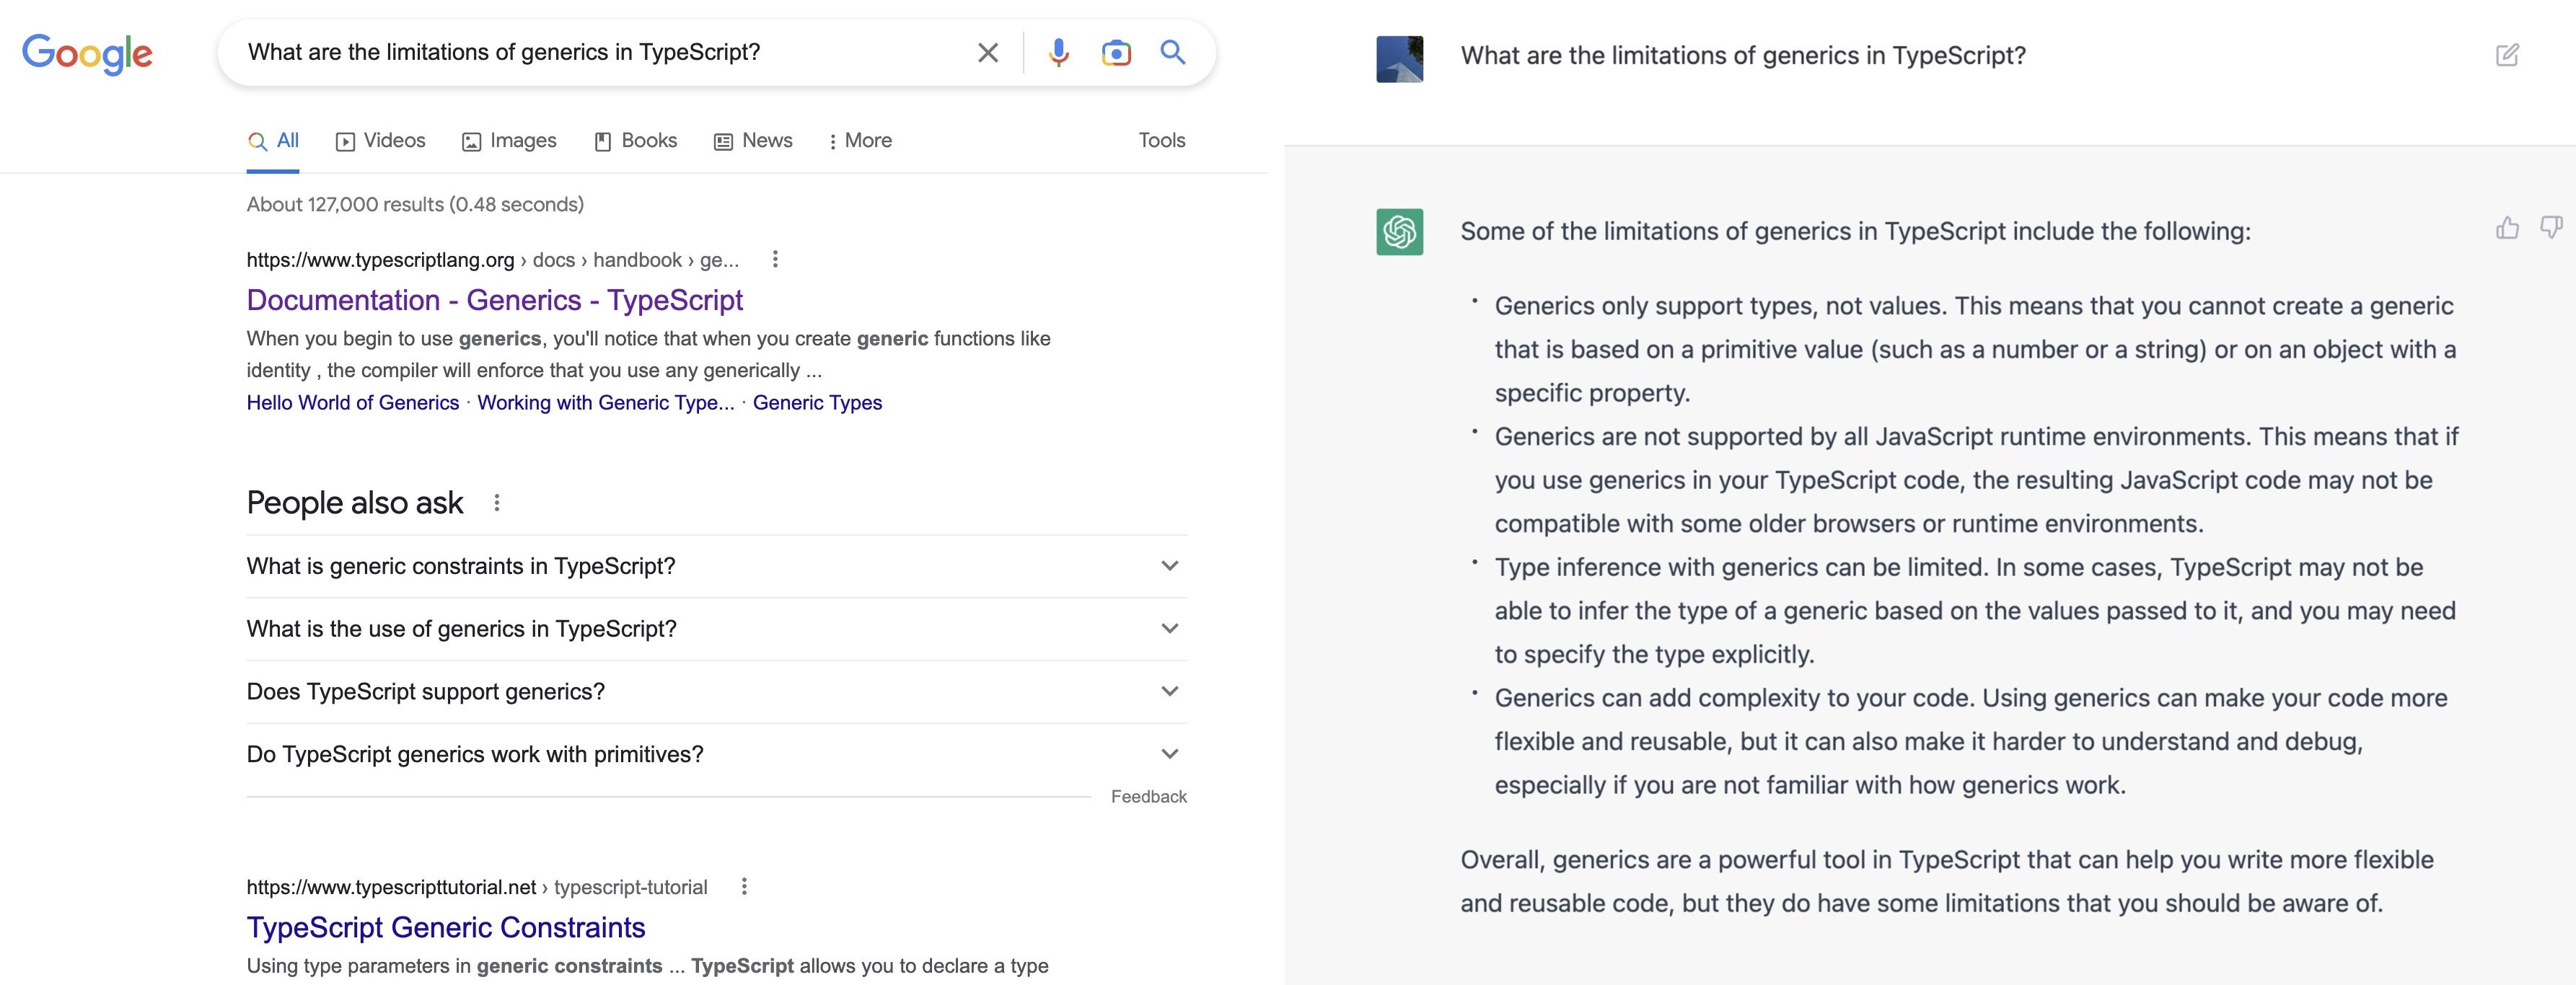Switch to the Videos search tab

click(x=381, y=141)
